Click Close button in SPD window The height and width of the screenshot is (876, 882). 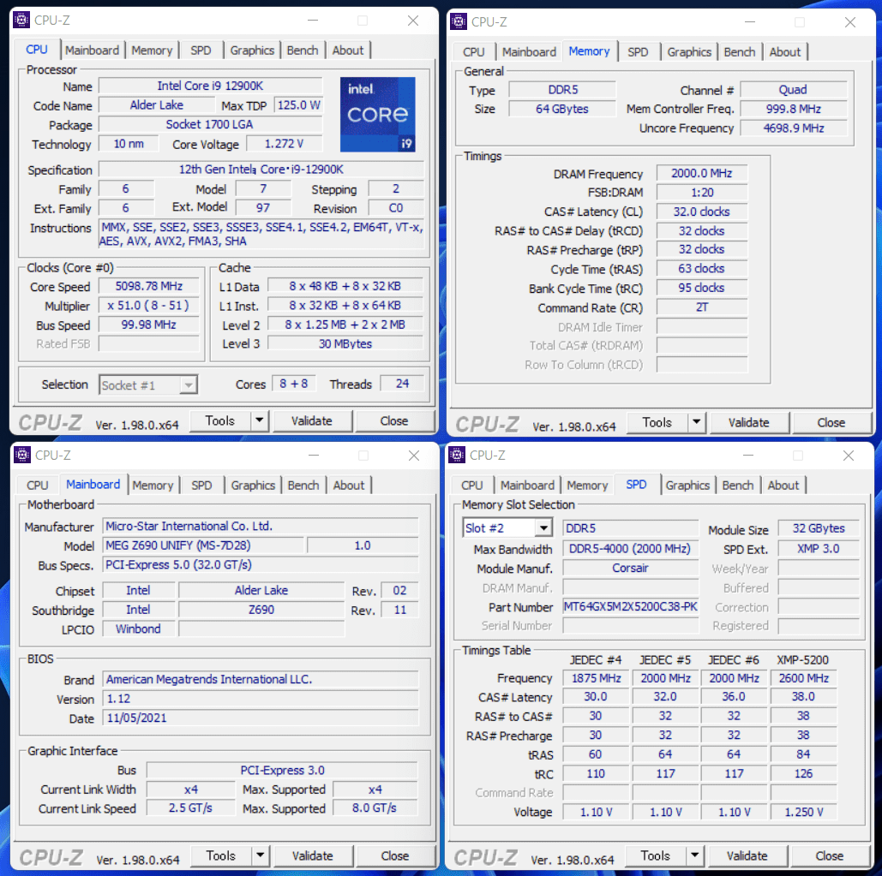(829, 855)
